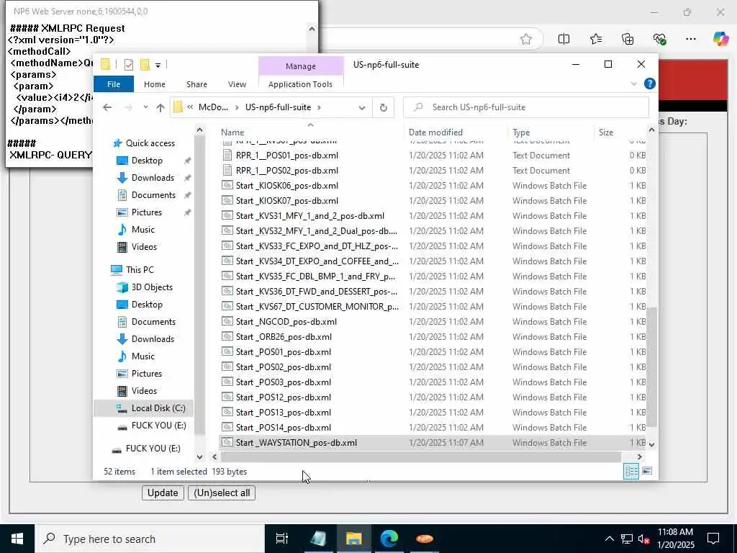This screenshot has height=553, width=737.
Task: Select Start _WAYSTATION_pos-db.xml file
Action: coord(296,443)
